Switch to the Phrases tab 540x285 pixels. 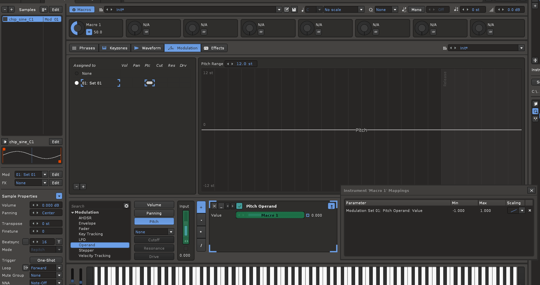84,48
